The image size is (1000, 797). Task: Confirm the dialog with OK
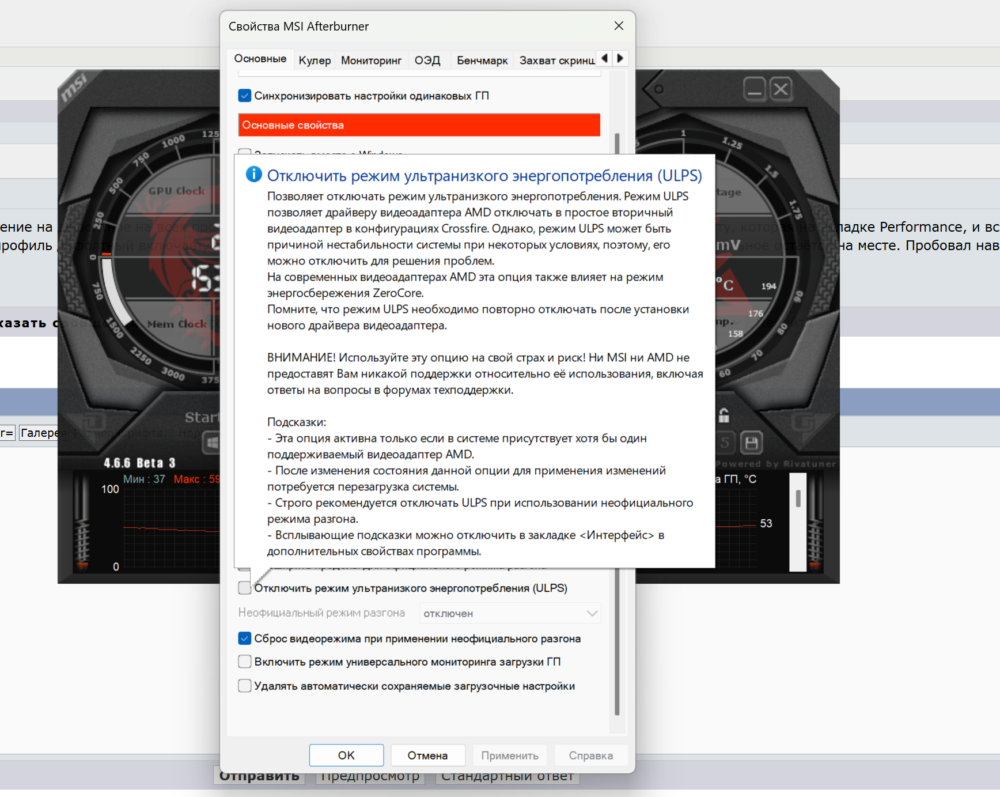[x=346, y=756]
